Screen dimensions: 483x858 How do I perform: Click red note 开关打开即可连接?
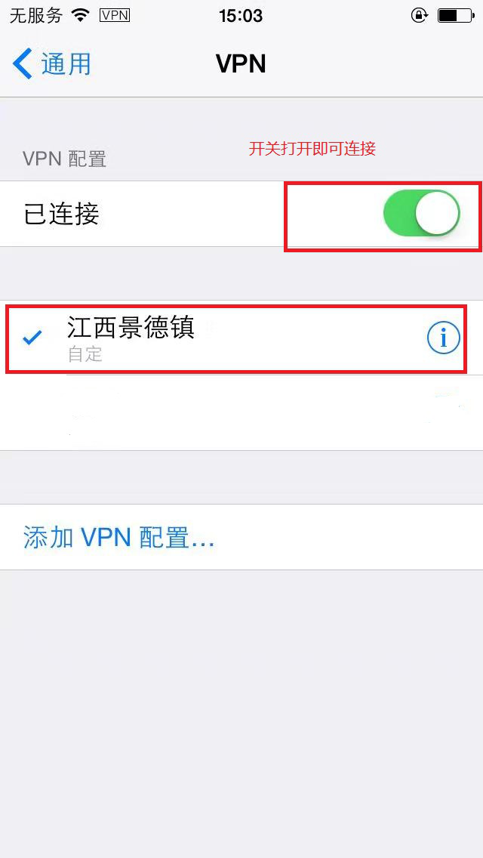click(x=312, y=149)
